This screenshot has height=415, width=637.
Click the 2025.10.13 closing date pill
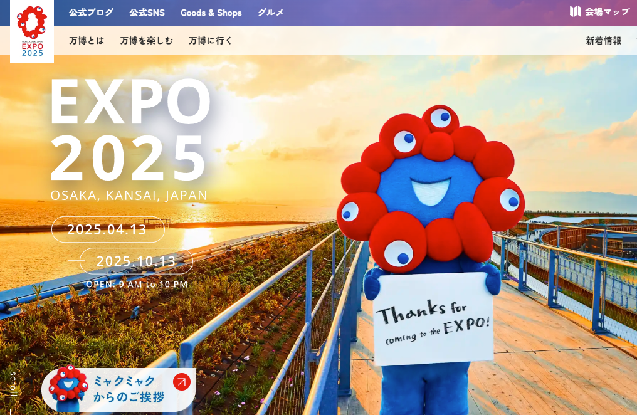pos(136,261)
